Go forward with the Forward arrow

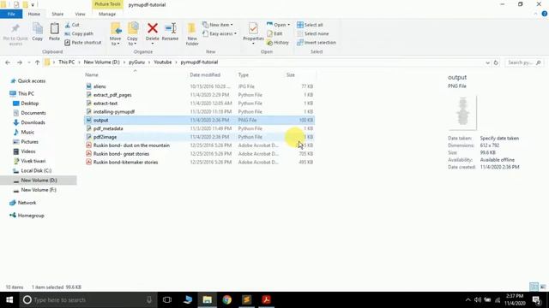(x=20, y=62)
